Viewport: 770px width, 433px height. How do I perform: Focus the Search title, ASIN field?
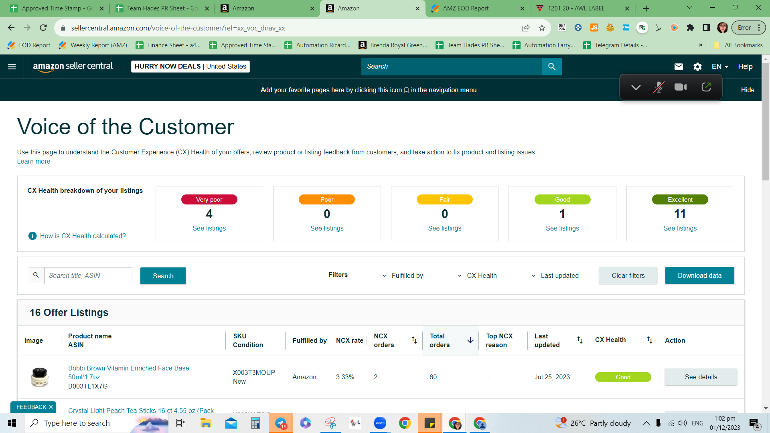coord(88,275)
